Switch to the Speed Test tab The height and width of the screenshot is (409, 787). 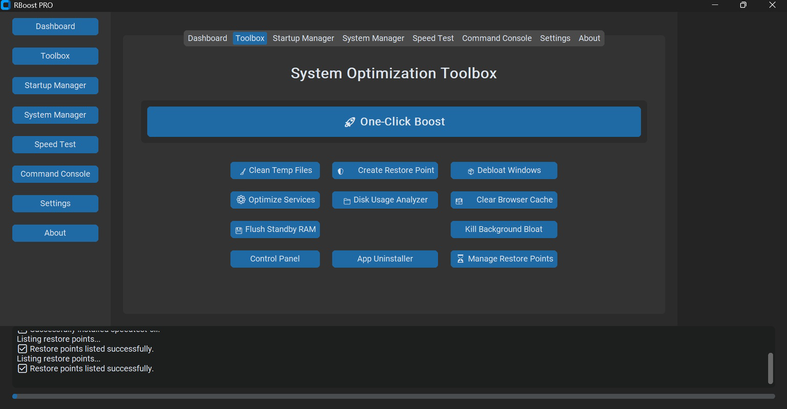433,38
